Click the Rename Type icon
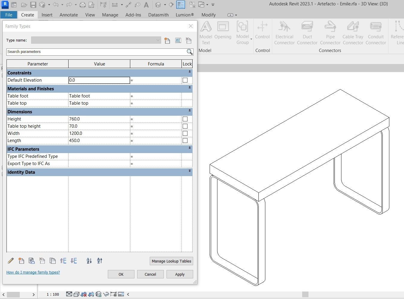Image resolution: width=404 pixels, height=299 pixels. coord(178,40)
